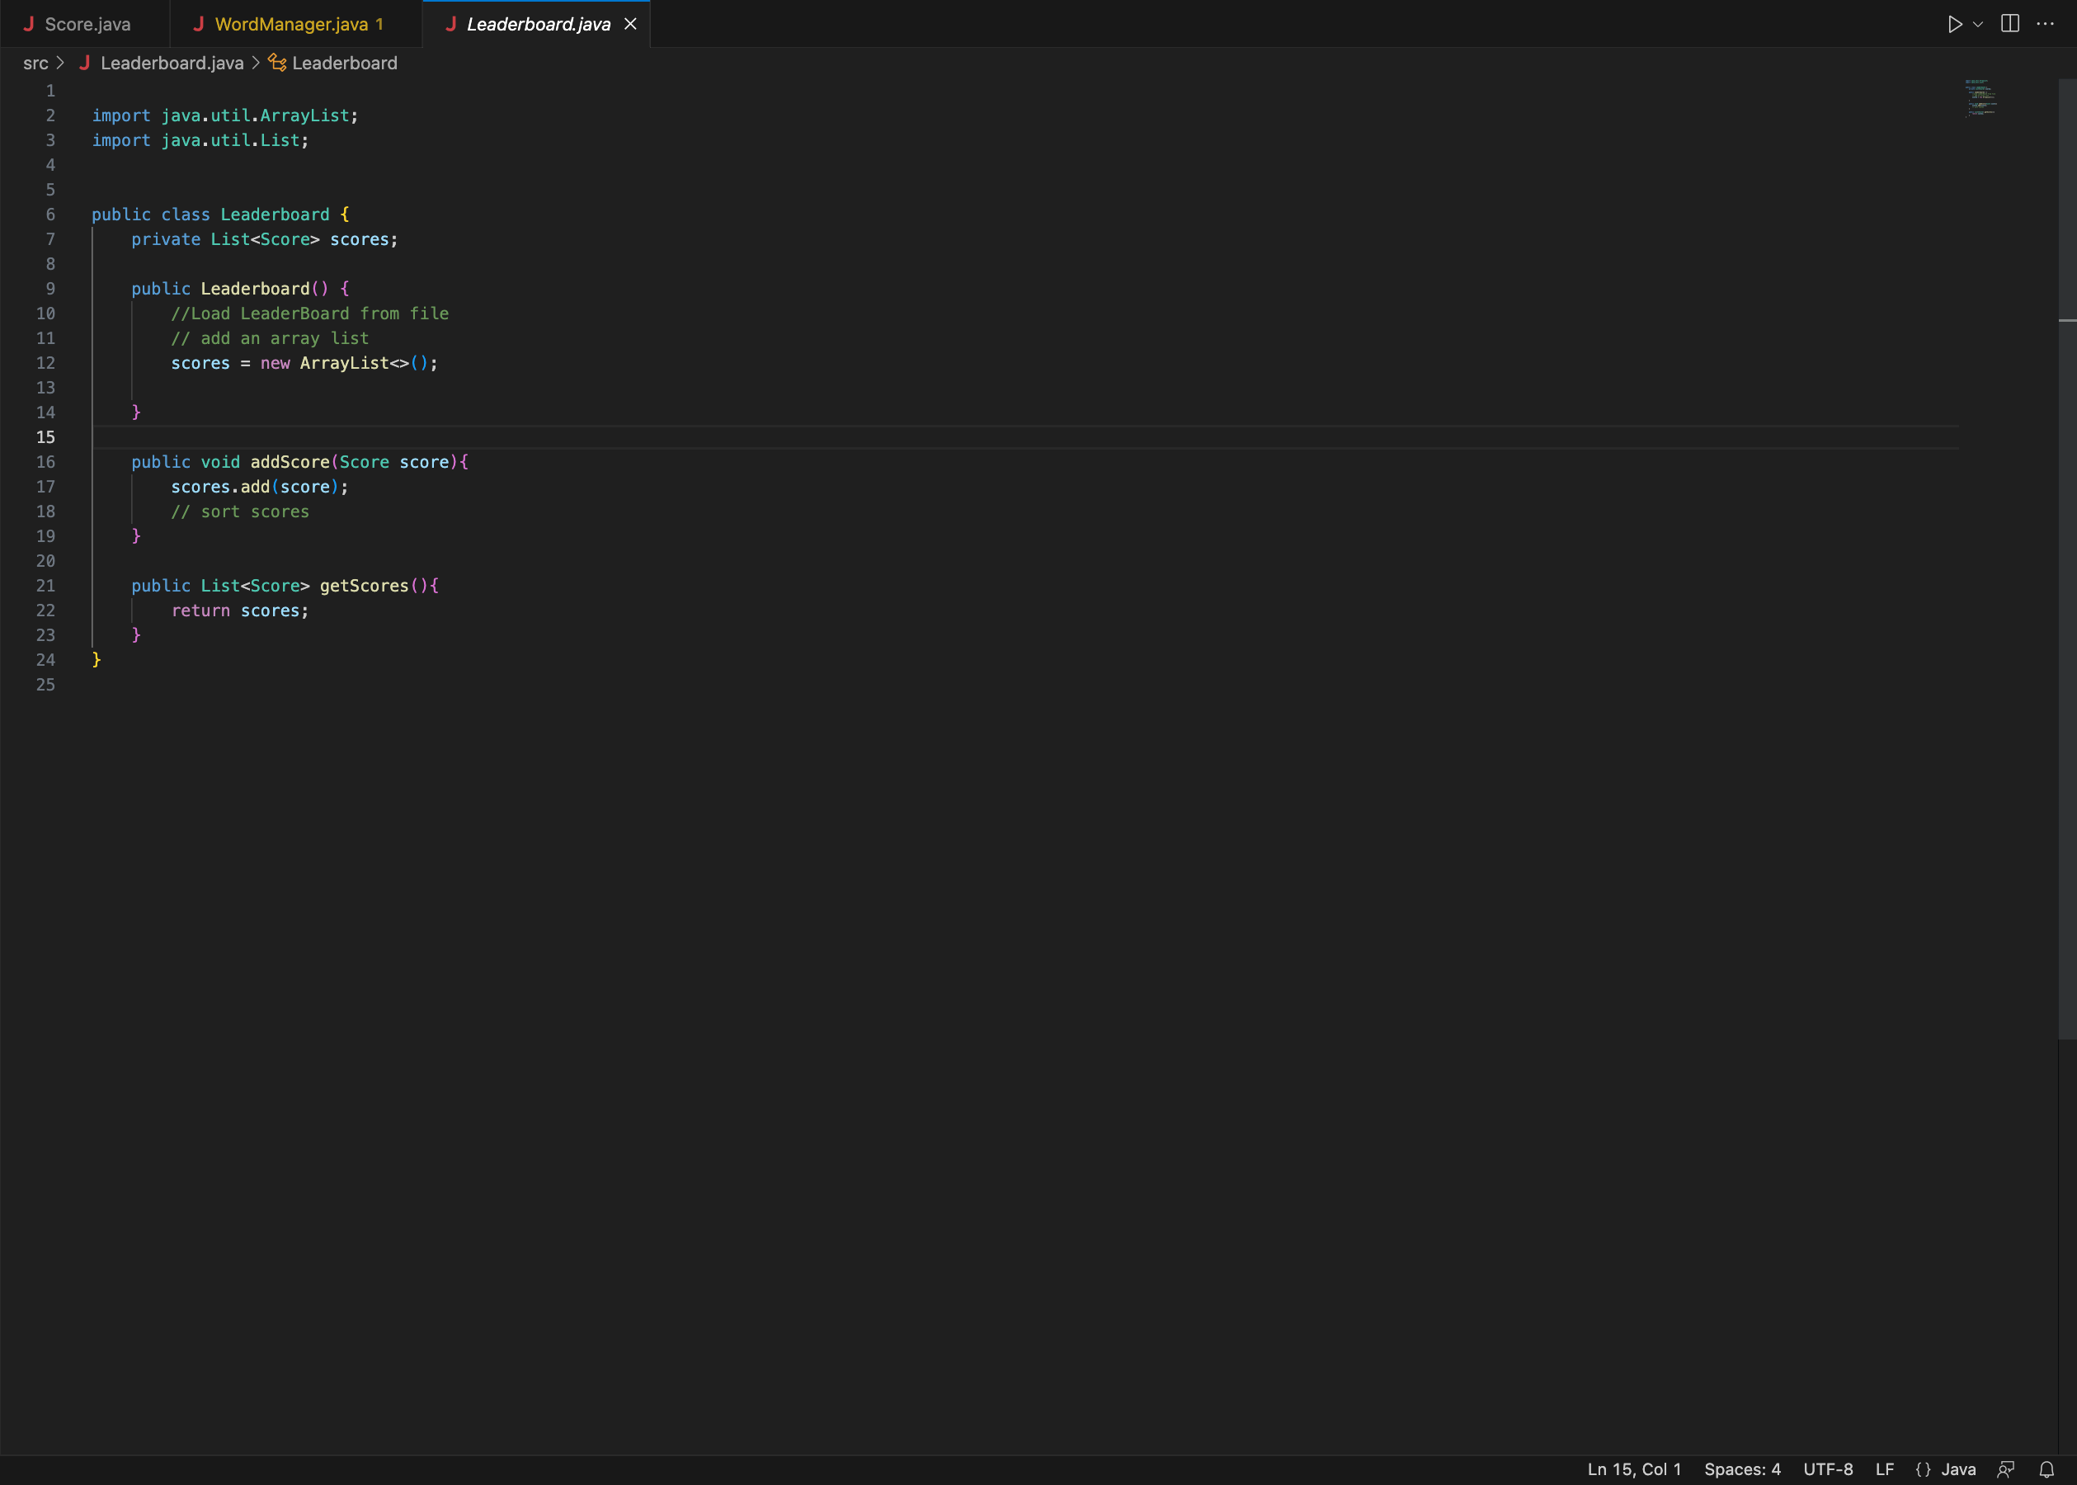Run the Java file with play icon
The height and width of the screenshot is (1485, 2077).
[x=1954, y=24]
